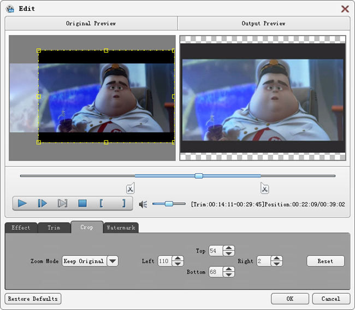Confirm edits with OK button
Viewport: 355px width, 310px height.
click(x=290, y=299)
